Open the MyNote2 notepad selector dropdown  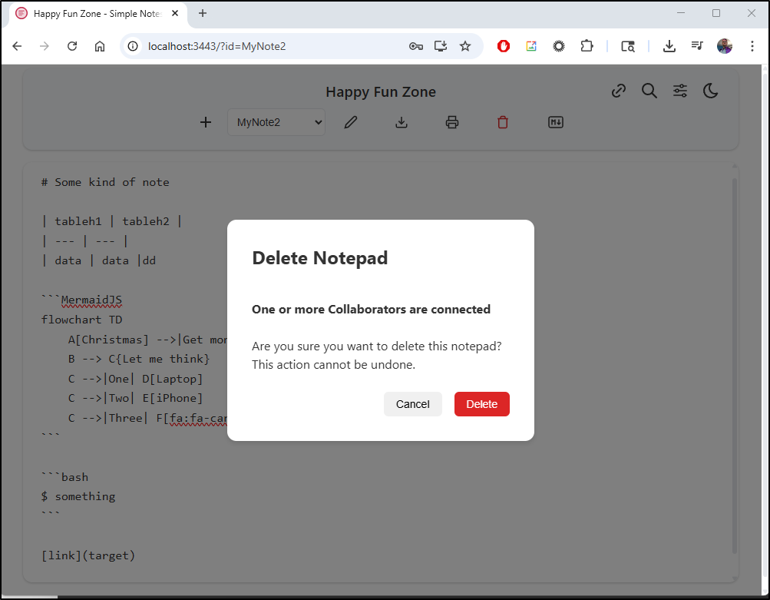(276, 122)
